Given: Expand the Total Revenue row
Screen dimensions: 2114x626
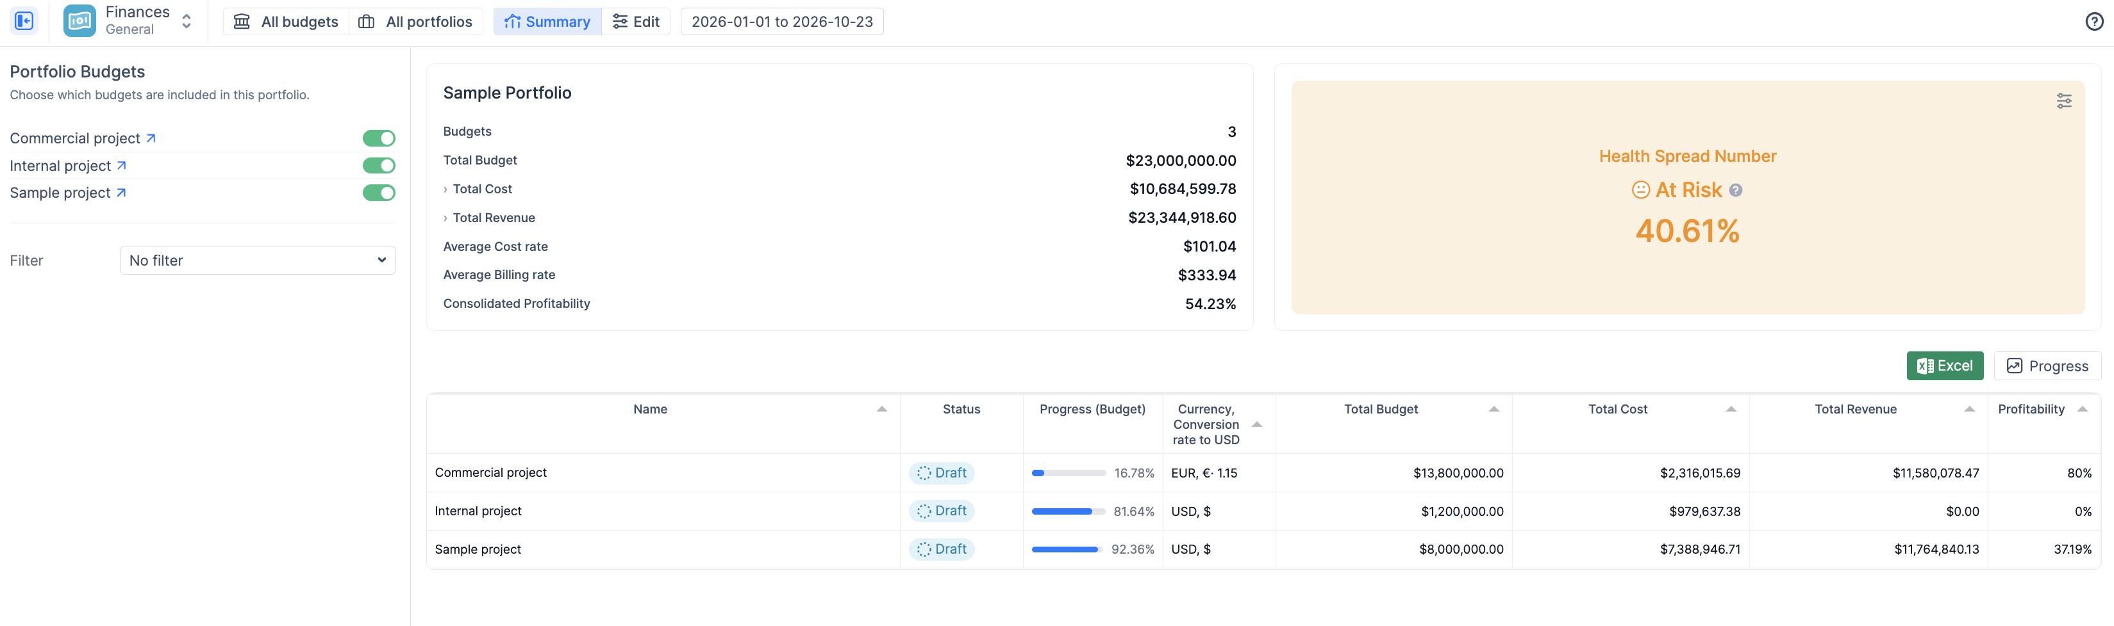Looking at the screenshot, I should click(445, 218).
